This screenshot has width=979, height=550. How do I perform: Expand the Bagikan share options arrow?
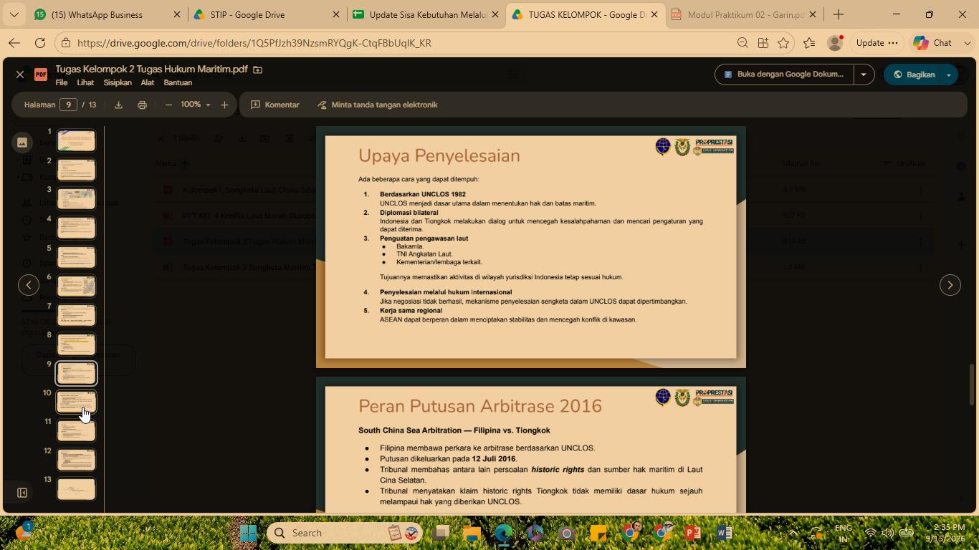coord(949,74)
